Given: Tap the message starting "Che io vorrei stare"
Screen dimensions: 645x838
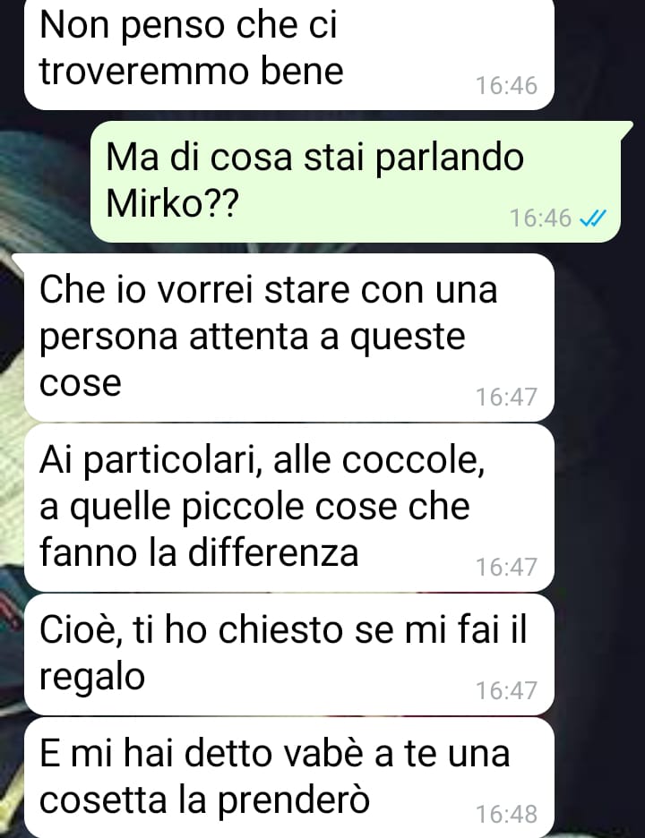Looking at the screenshot, I should (289, 338).
